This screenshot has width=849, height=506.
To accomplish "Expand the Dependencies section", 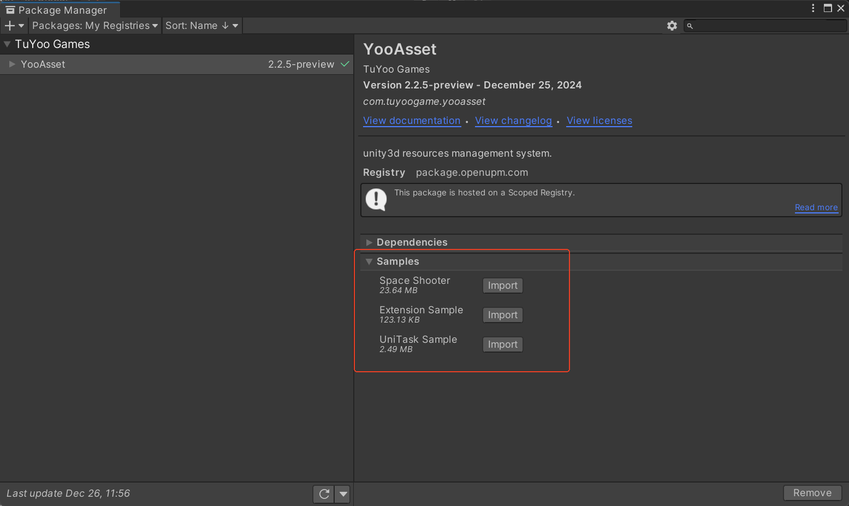I will click(x=369, y=242).
